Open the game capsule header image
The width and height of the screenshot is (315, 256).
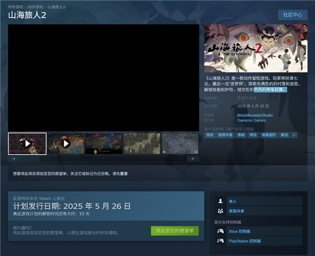pos(256,48)
